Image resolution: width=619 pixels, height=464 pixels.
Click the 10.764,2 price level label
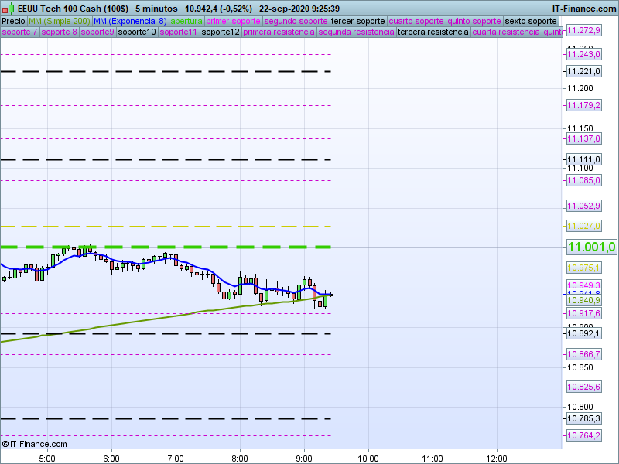[583, 436]
